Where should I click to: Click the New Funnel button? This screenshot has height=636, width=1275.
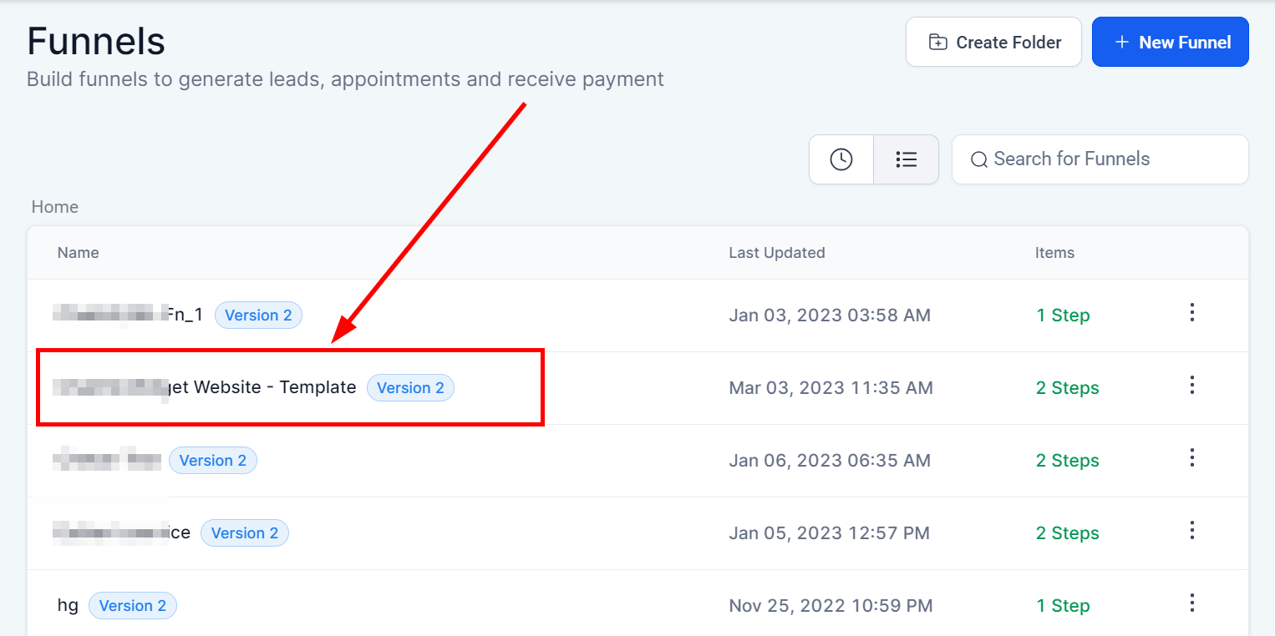point(1170,42)
